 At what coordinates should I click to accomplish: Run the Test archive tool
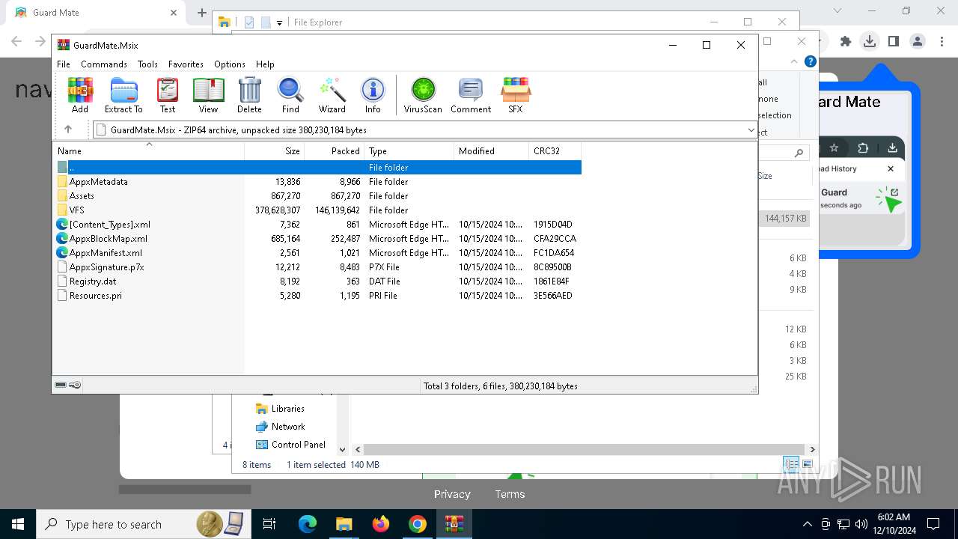[168, 95]
